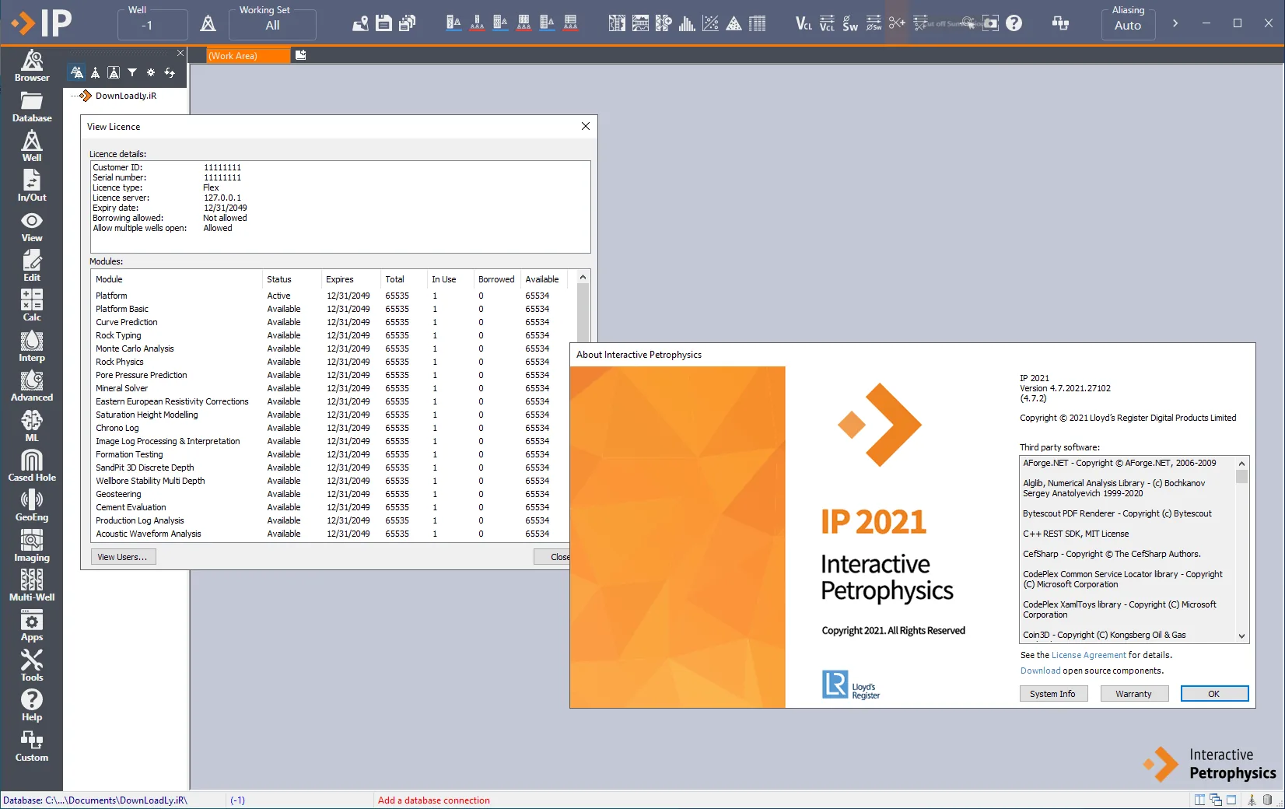Open the Working Set All dropdown
The height and width of the screenshot is (809, 1285).
pos(272,25)
